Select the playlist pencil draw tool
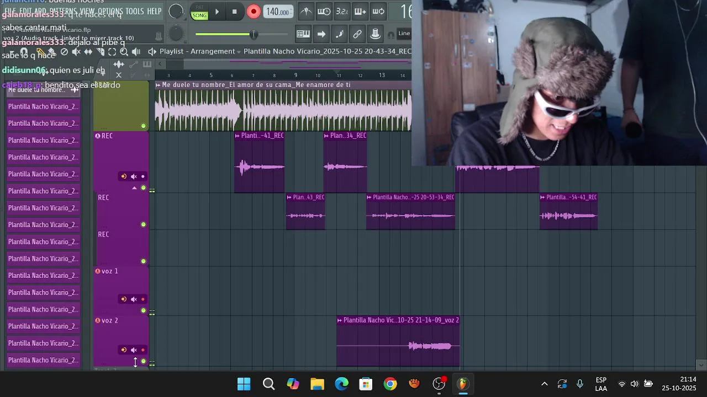This screenshot has height=397, width=707. (40, 52)
